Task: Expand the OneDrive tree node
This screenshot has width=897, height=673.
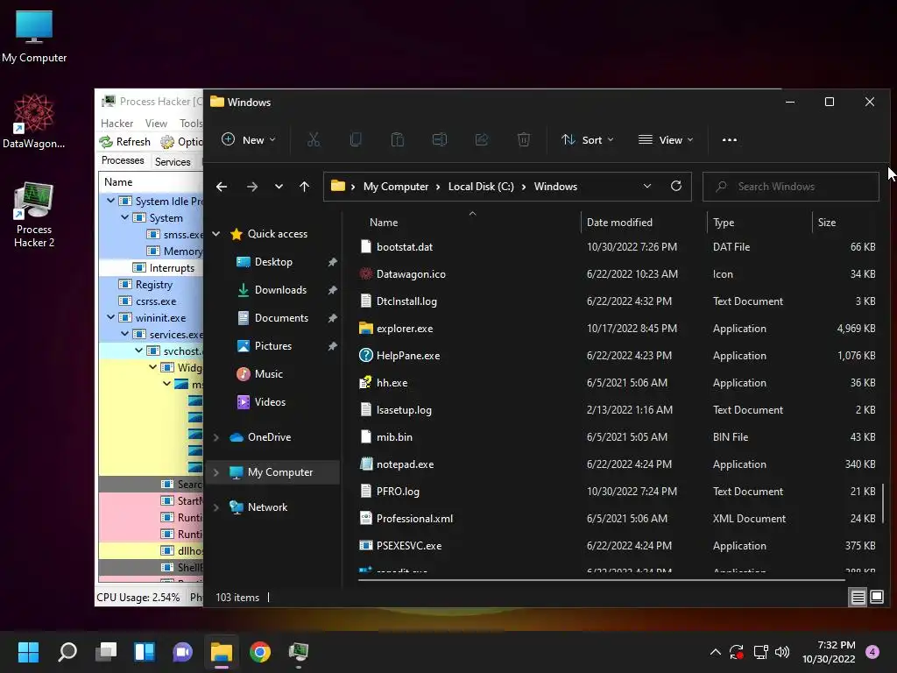Action: point(216,437)
